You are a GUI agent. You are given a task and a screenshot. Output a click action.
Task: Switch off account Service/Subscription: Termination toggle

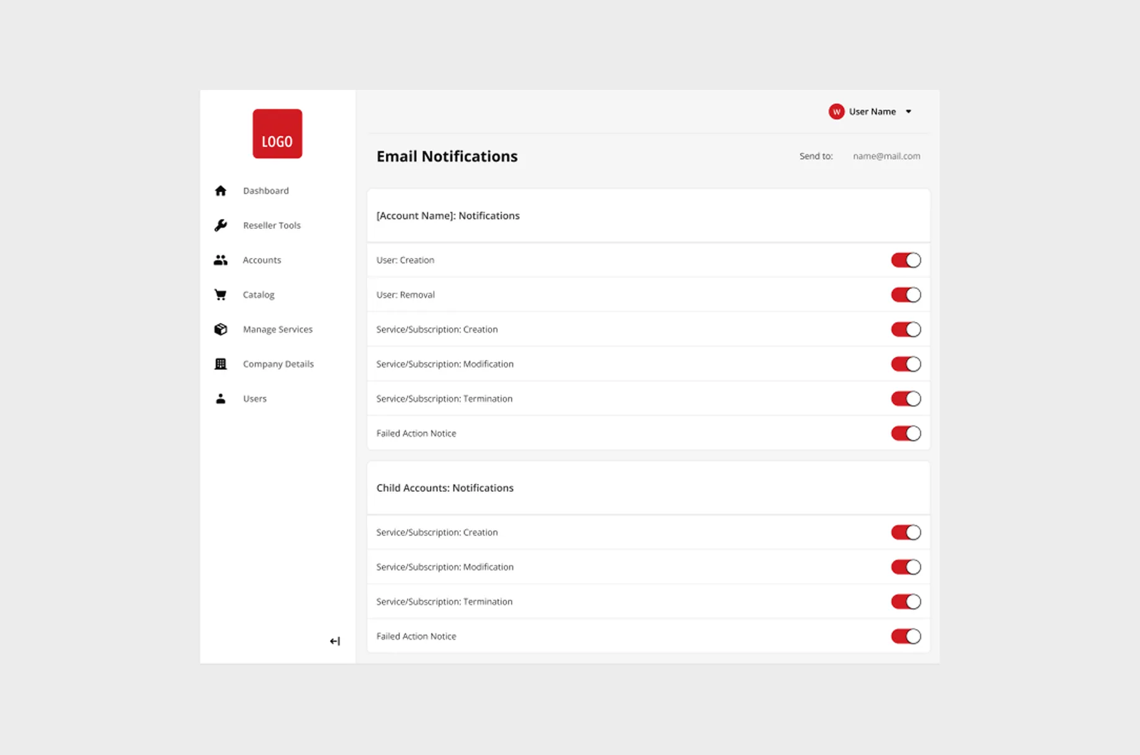[906, 399]
